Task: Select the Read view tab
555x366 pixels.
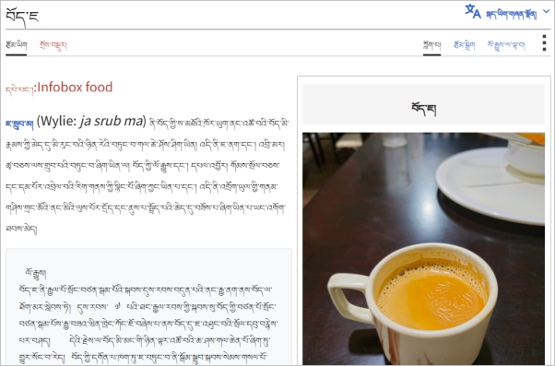Action: 431,45
